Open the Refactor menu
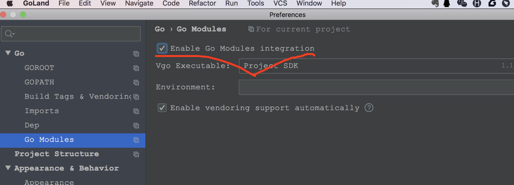 202,3
